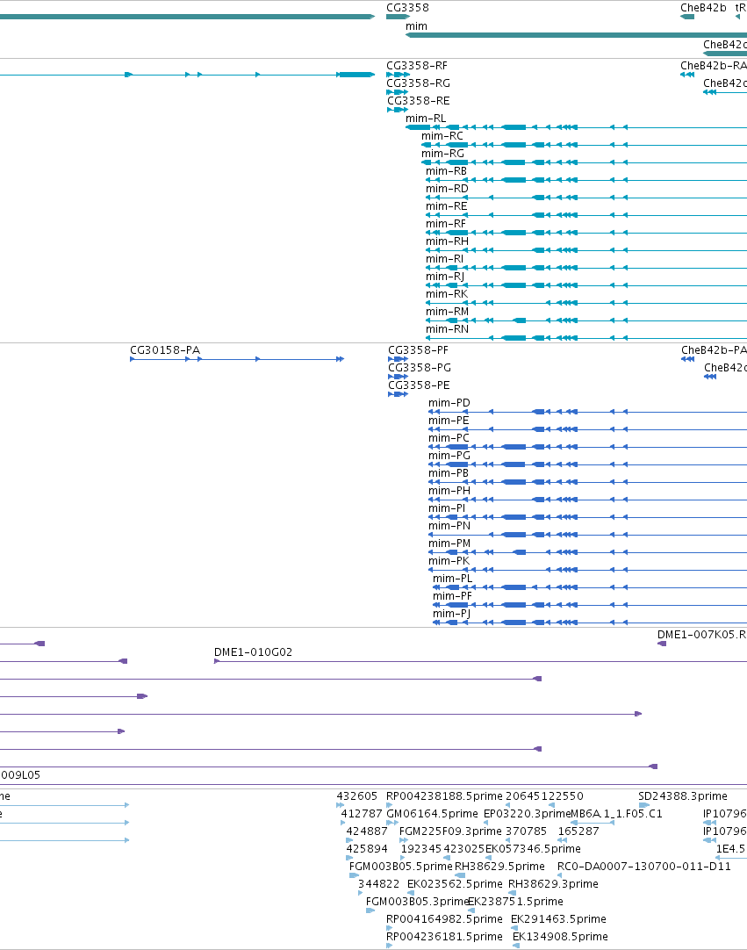Select FGM225F09.3prime feature

pyautogui.click(x=450, y=831)
